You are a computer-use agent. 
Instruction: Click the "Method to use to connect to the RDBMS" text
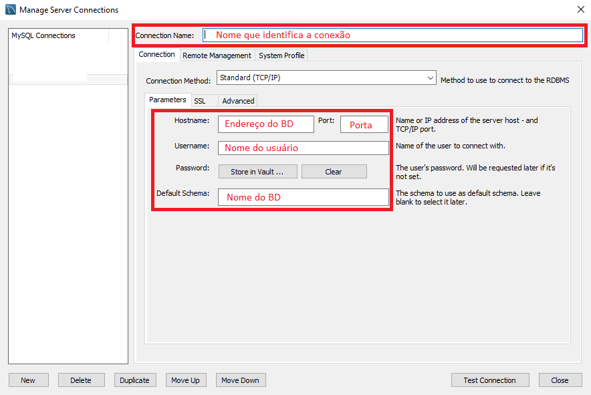pos(505,80)
